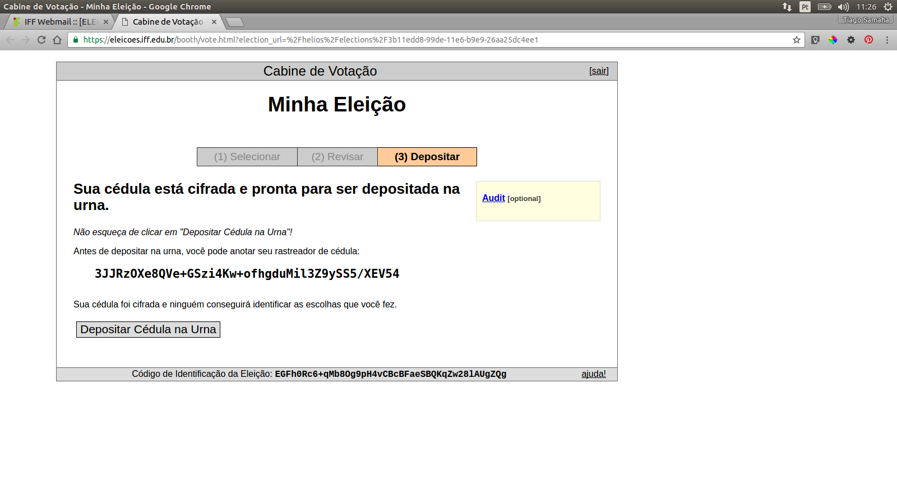Screen dimensions: 897x504
Task: Click the 11:26 clock
Action: click(x=866, y=7)
